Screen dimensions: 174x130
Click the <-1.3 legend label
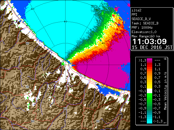(158, 121)
